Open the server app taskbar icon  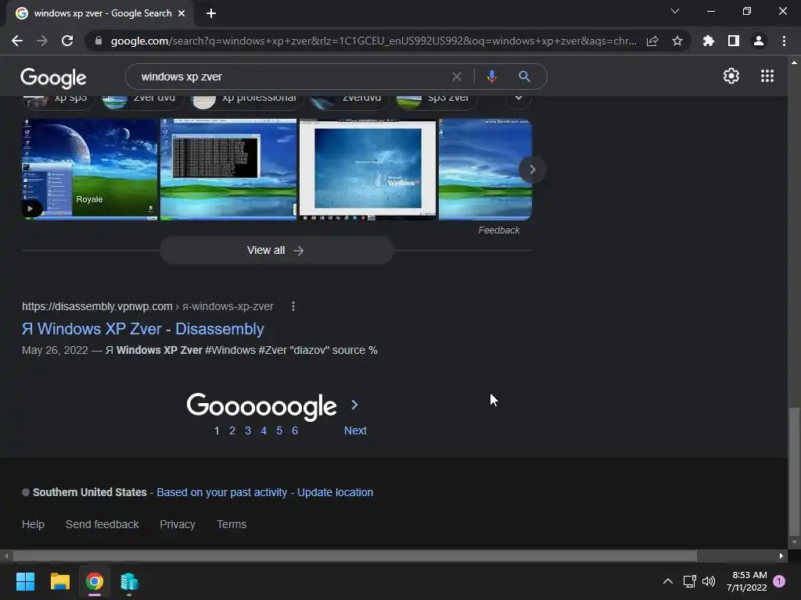(129, 581)
